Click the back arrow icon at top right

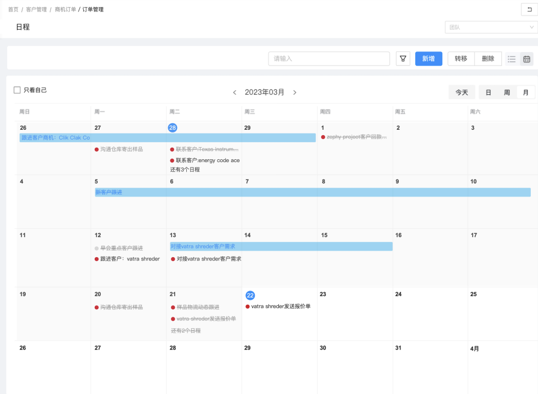click(529, 9)
